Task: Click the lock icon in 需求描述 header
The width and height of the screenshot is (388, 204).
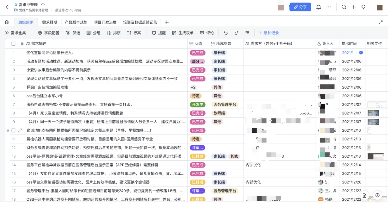Action: (22, 44)
